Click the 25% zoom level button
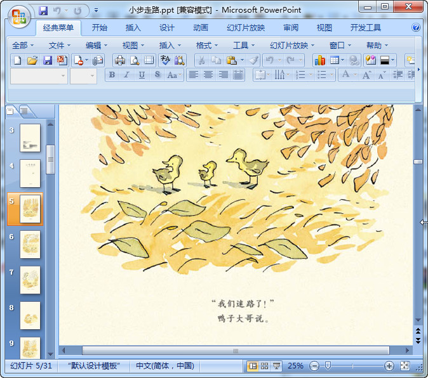This screenshot has height=378, width=428. [296, 366]
